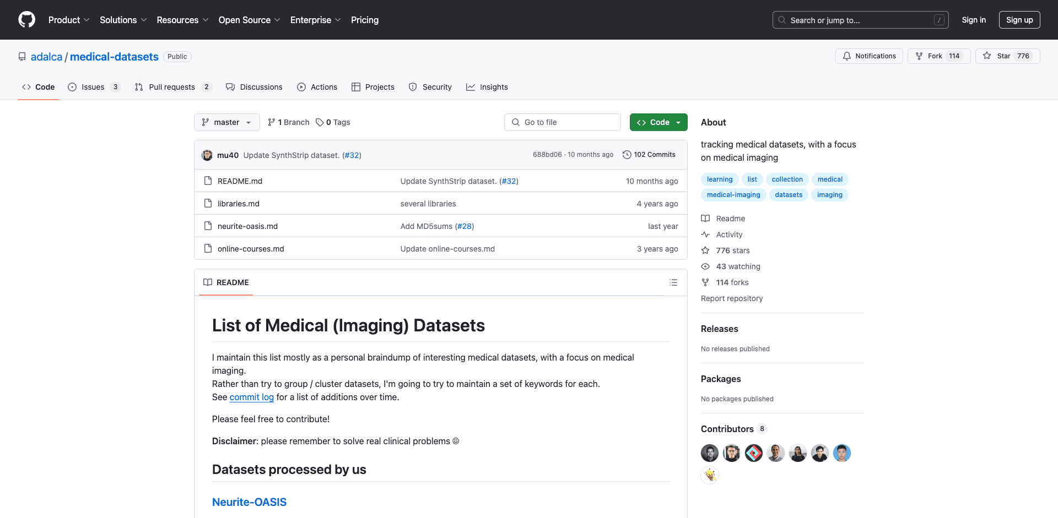The width and height of the screenshot is (1058, 518).
Task: Click the Releases heading link
Action: [719, 329]
